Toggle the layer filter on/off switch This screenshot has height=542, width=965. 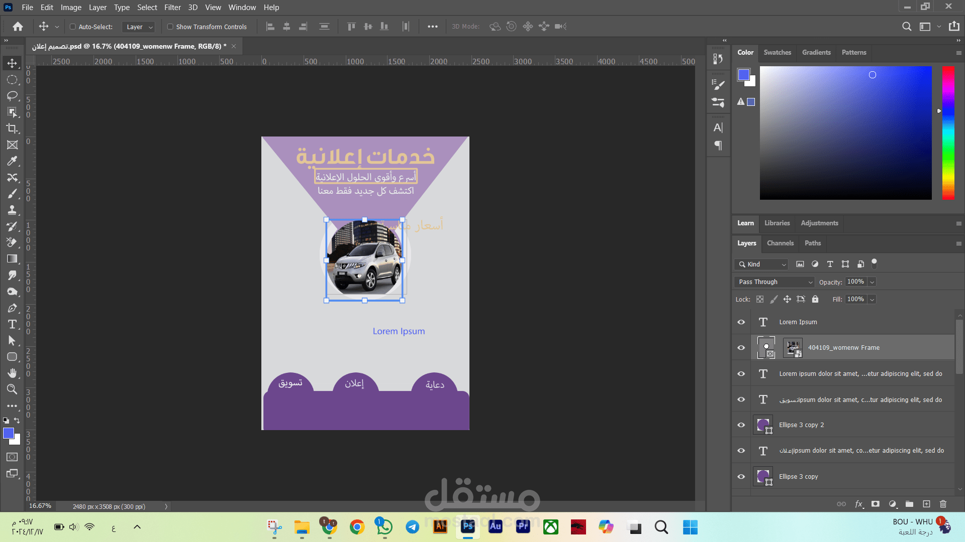click(874, 262)
